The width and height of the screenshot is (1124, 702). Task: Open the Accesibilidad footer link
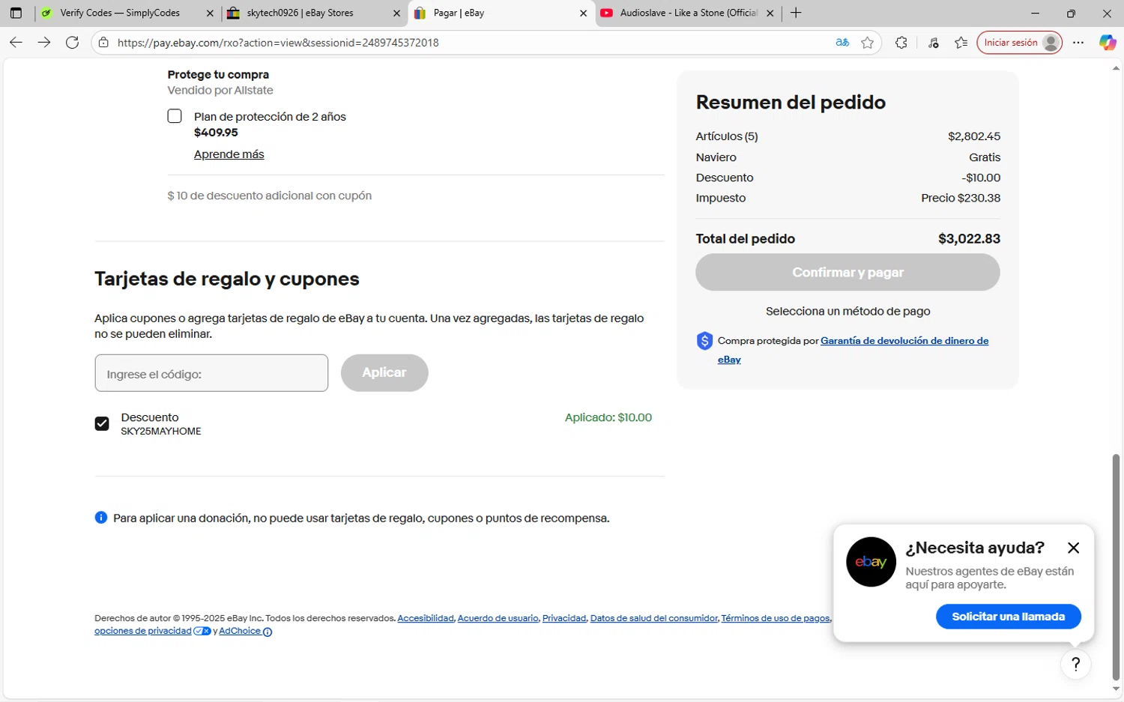(x=426, y=618)
